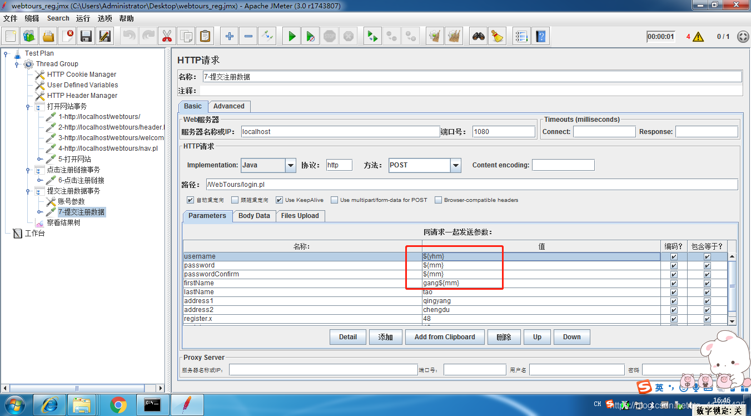Save the test plan with floppy icon
The image size is (751, 416).
(x=86, y=37)
